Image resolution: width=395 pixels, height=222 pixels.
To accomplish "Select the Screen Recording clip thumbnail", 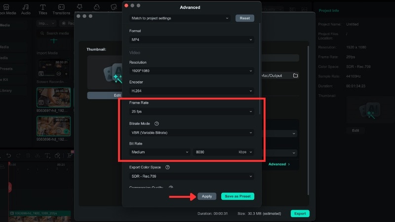I will coord(54,68).
